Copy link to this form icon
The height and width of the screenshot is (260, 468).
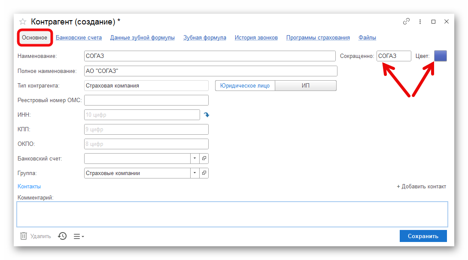click(406, 21)
